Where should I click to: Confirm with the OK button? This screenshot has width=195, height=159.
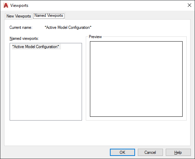tap(122, 152)
